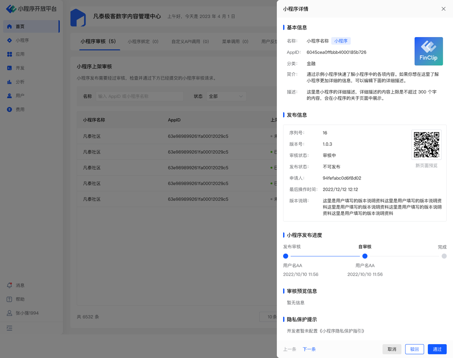Click the 自审核 progress step dot

click(x=365, y=256)
